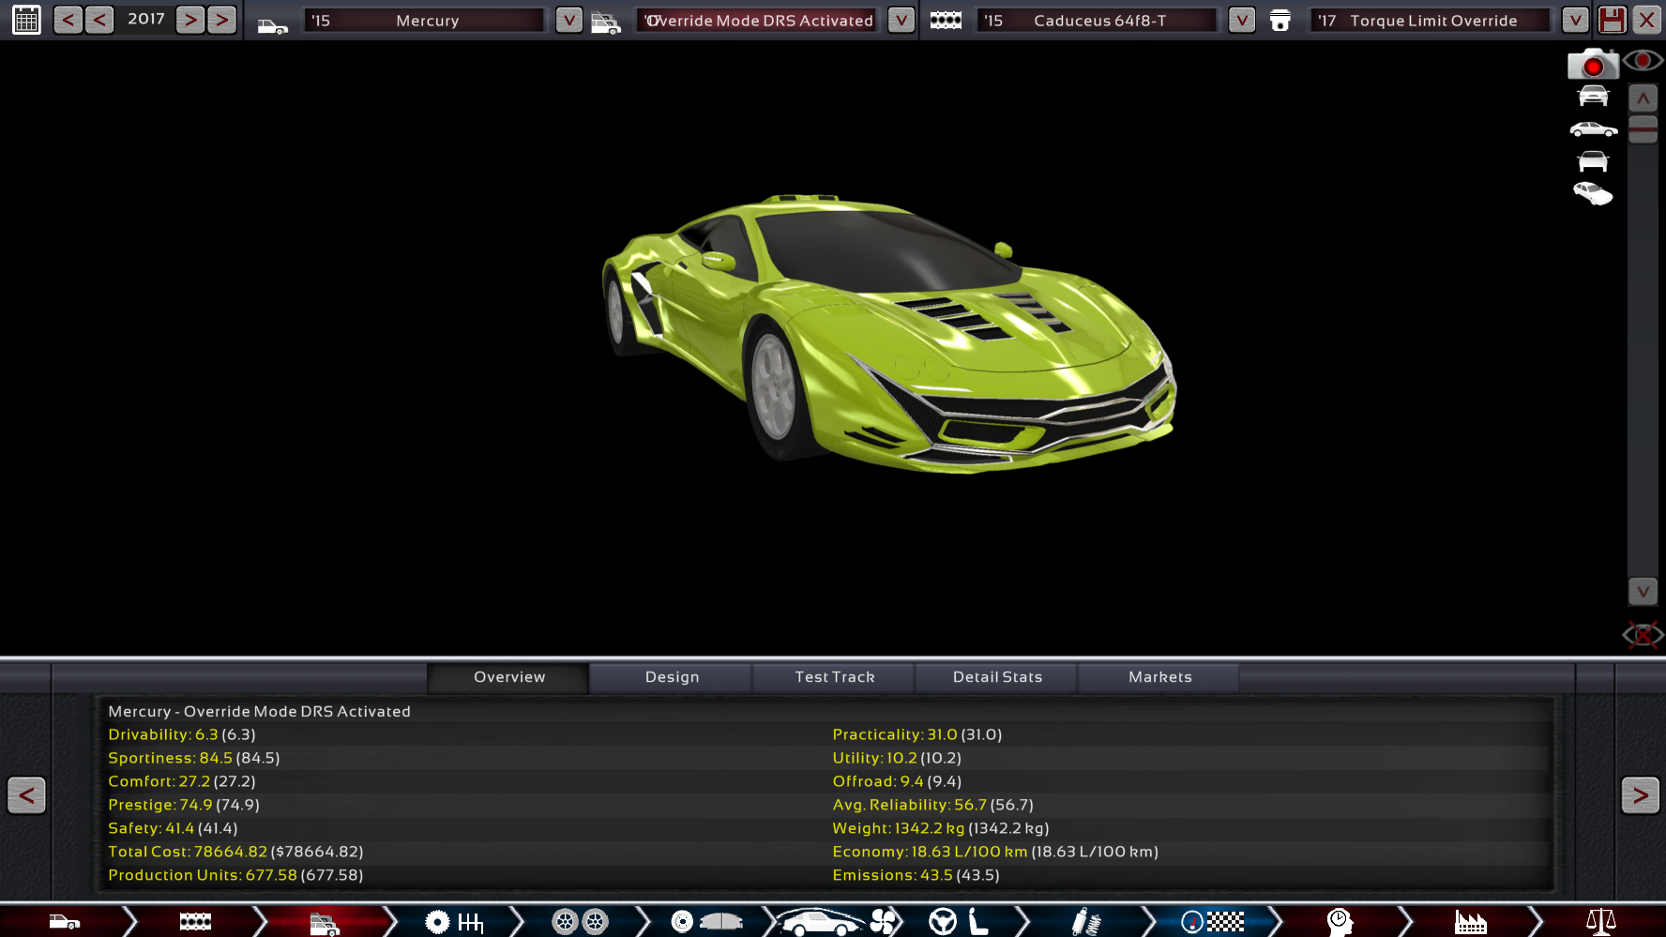Open the calendar icon
1666x937 pixels.
pyautogui.click(x=26, y=20)
